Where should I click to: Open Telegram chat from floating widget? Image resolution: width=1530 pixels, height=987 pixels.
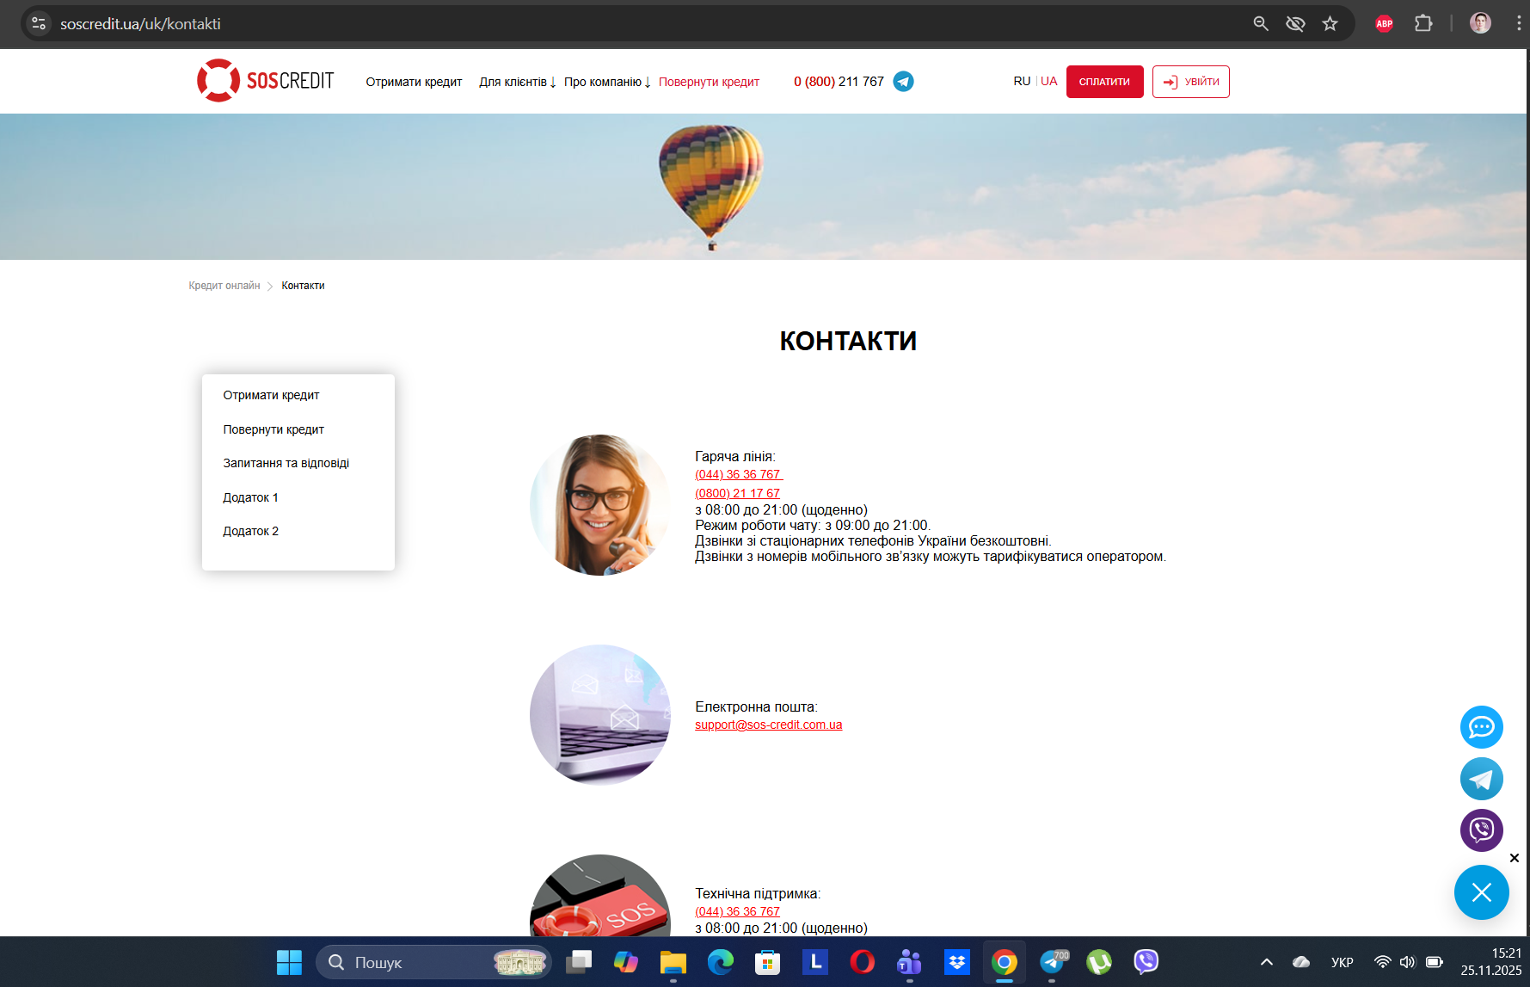[1481, 779]
